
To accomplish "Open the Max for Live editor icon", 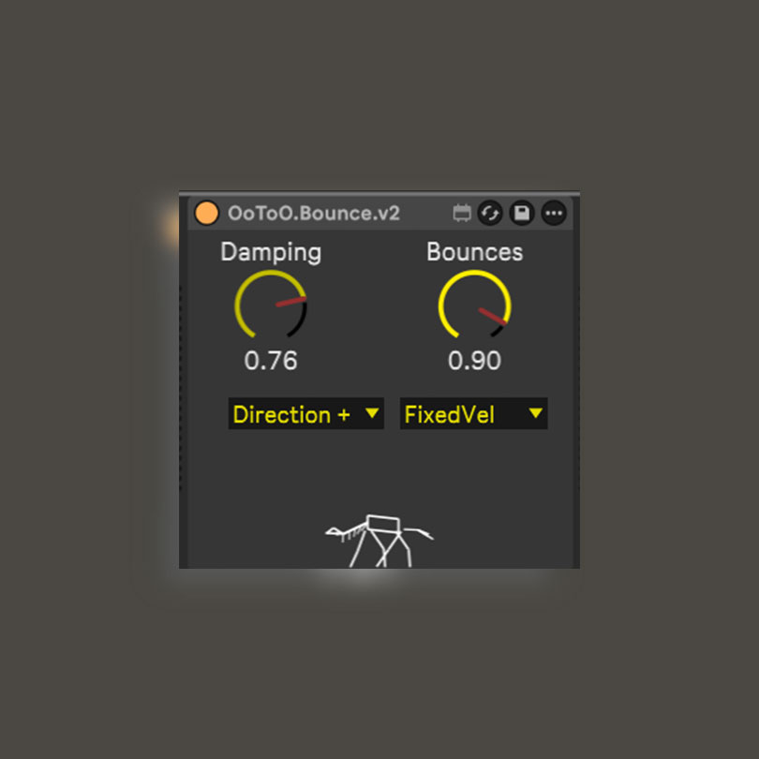I will coord(462,213).
